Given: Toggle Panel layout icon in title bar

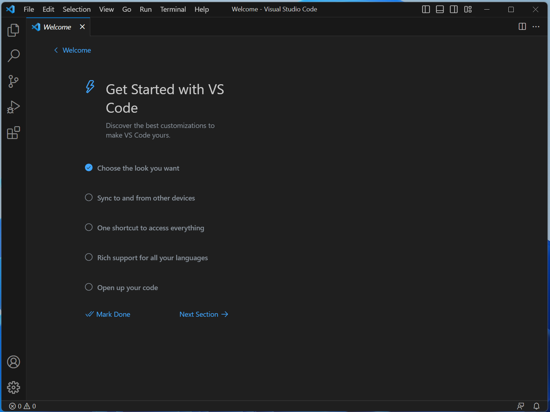Looking at the screenshot, I should point(440,9).
